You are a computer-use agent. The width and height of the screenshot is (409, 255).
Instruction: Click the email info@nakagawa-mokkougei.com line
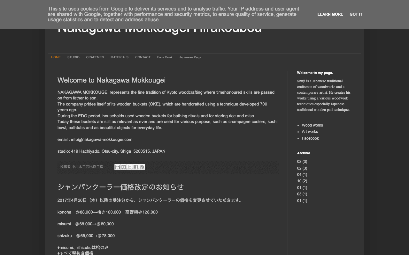point(95,140)
